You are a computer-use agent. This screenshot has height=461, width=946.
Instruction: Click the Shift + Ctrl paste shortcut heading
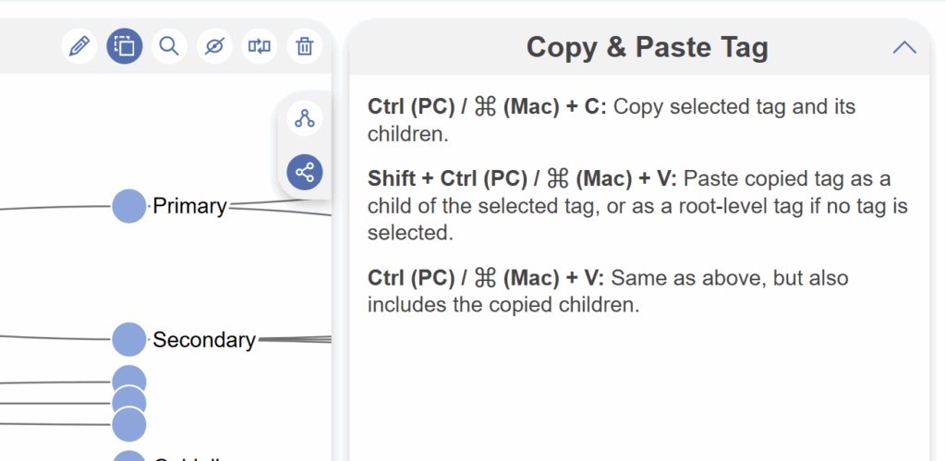522,178
